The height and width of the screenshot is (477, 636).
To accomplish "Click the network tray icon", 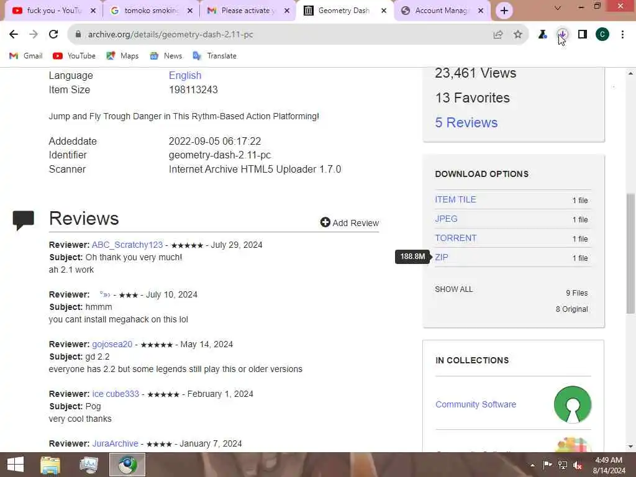I will pyautogui.click(x=563, y=465).
